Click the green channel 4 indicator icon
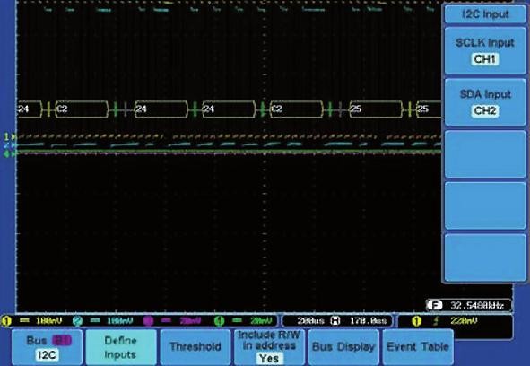The image size is (530, 366). [x=219, y=320]
